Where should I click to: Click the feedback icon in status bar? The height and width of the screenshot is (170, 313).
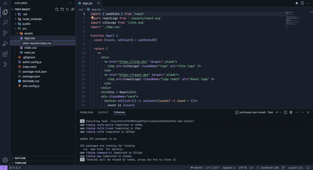[283, 168]
